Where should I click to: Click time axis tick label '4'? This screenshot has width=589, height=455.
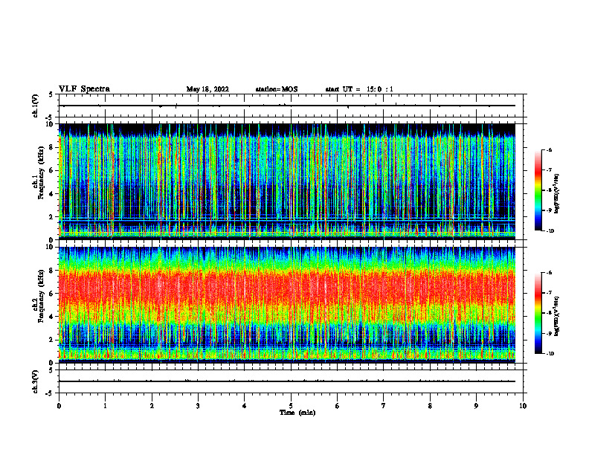pos(245,406)
